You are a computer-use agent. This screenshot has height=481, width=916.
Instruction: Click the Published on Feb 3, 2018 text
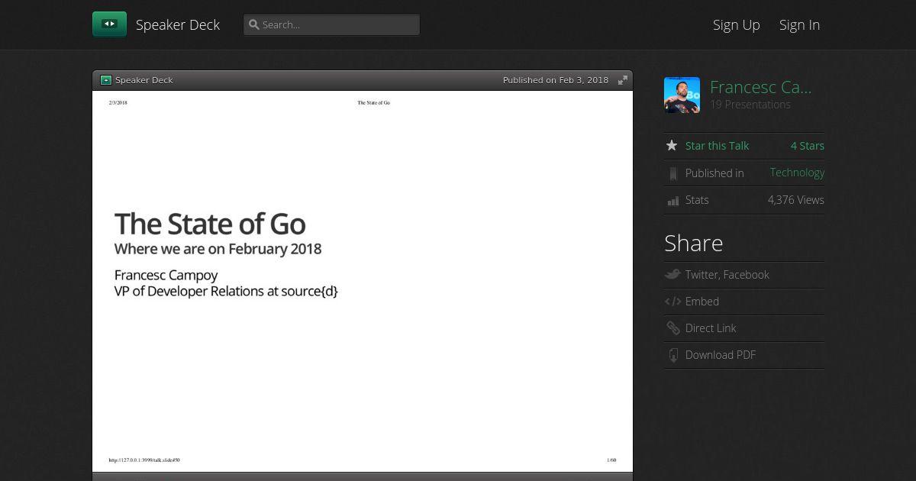(556, 80)
